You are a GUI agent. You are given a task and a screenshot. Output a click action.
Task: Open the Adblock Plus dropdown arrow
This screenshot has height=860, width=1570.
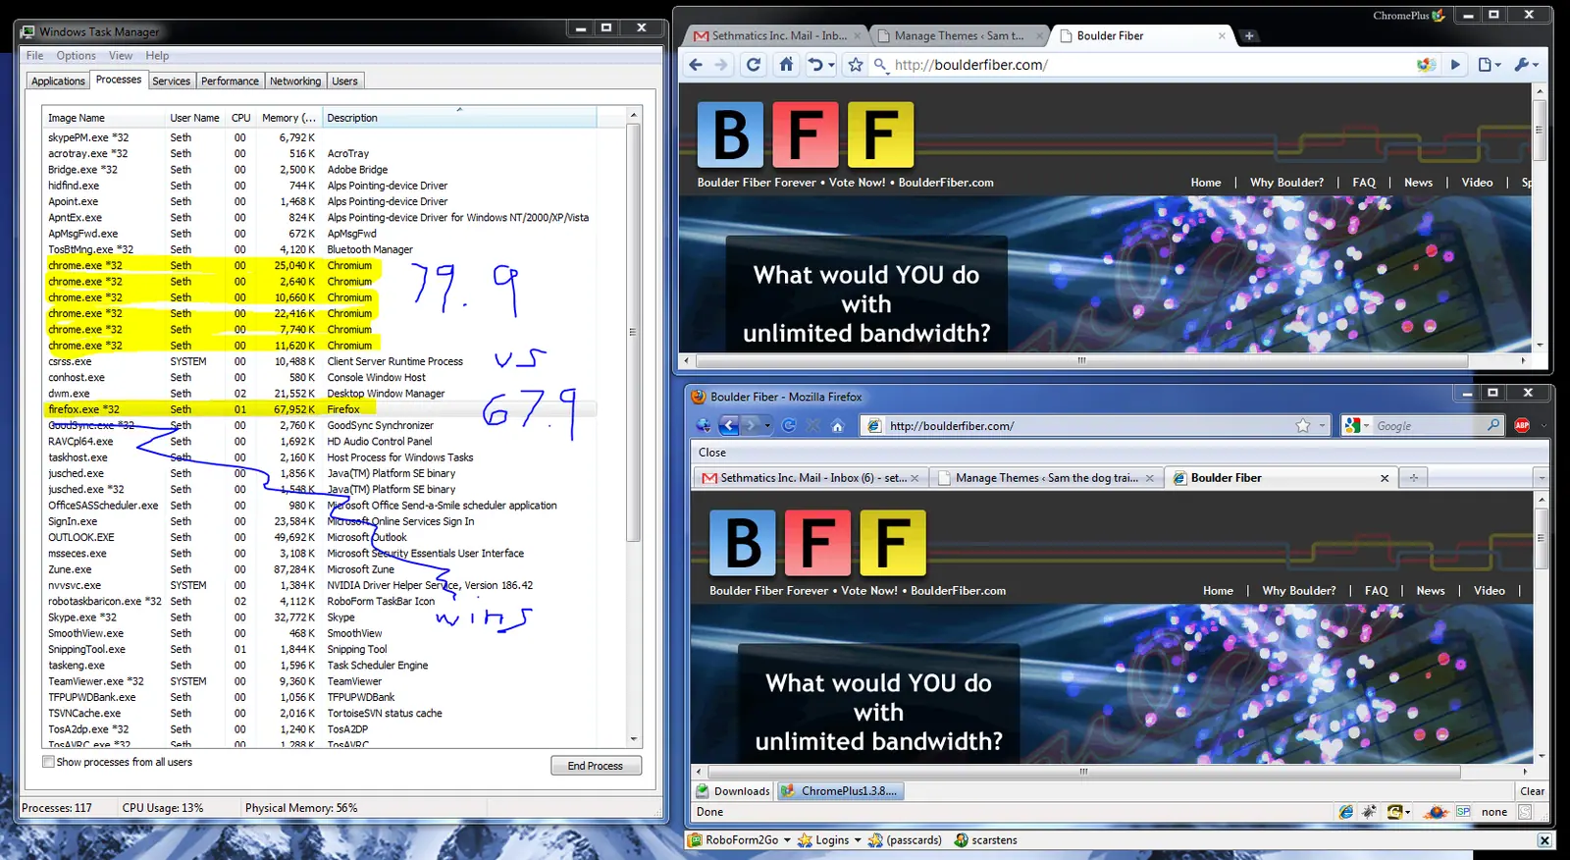coord(1542,425)
